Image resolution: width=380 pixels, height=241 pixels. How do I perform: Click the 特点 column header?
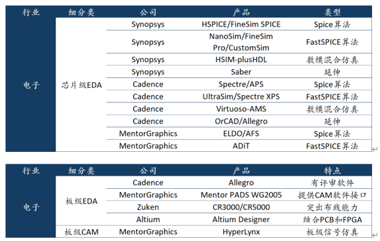332,170
